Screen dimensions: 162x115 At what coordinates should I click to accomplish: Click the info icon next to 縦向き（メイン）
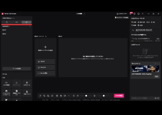[46, 37]
